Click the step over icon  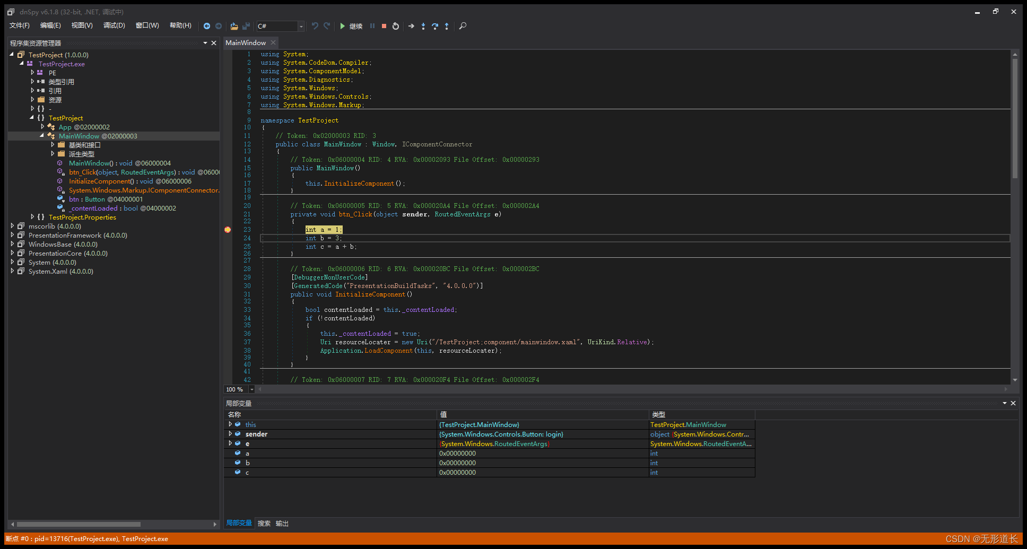pyautogui.click(x=435, y=26)
